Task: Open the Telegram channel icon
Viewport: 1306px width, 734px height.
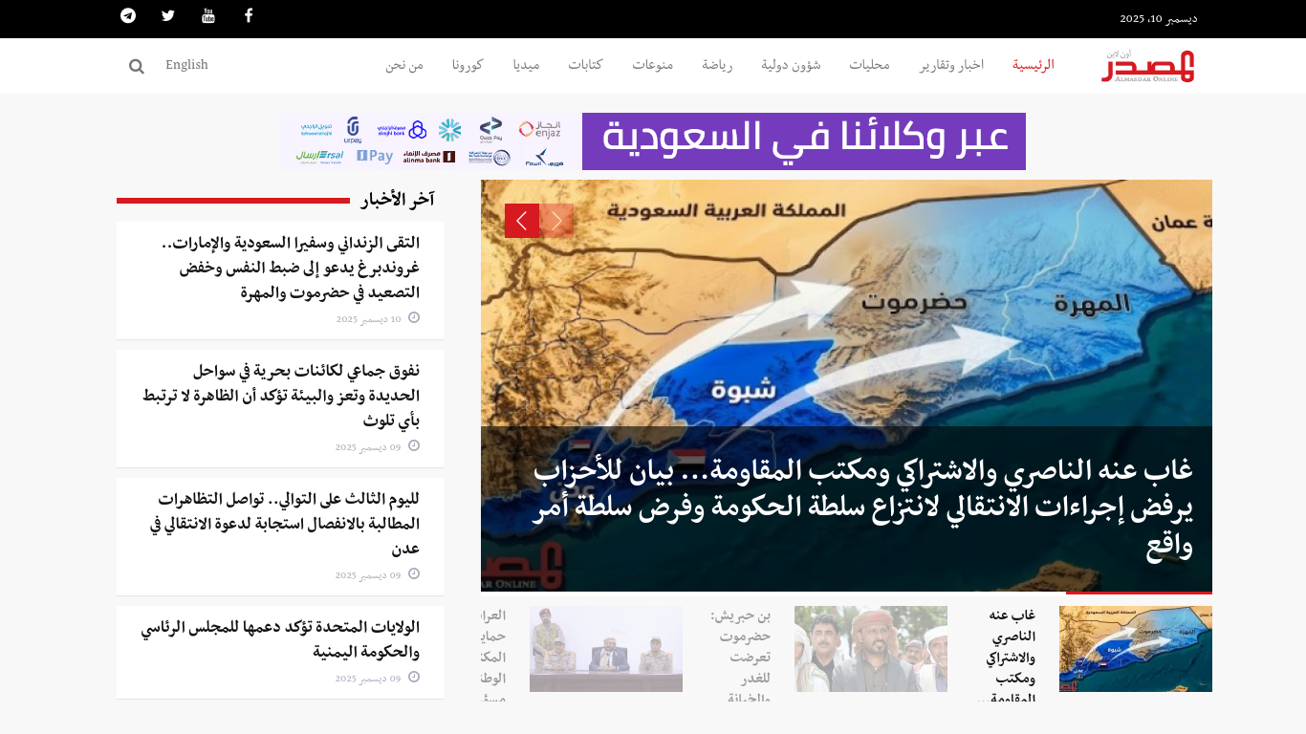Action: tap(128, 15)
